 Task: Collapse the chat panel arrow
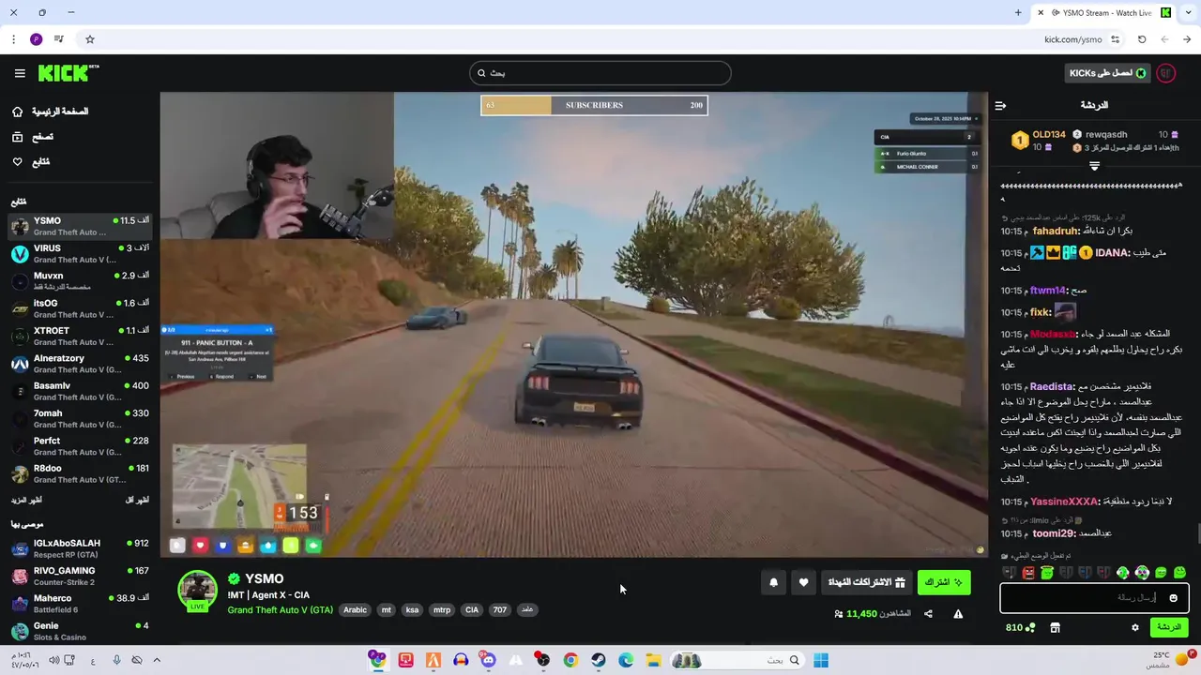tap(1000, 105)
